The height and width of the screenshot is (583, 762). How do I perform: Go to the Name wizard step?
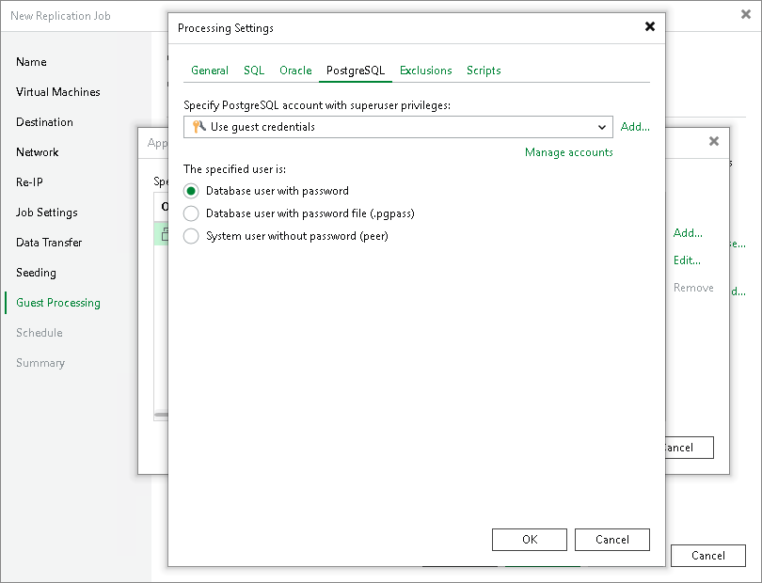31,62
